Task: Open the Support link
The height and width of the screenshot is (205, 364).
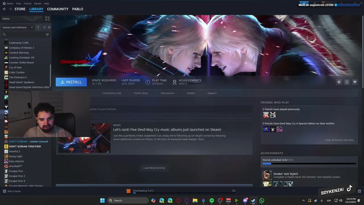Action: pyautogui.click(x=212, y=93)
